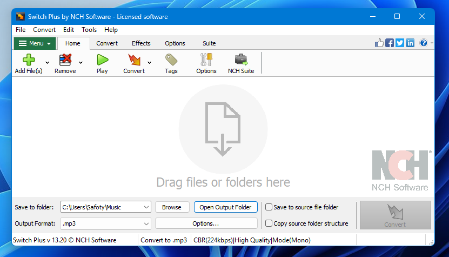
Task: Open the Options wrench toolbar icon
Action: point(206,60)
